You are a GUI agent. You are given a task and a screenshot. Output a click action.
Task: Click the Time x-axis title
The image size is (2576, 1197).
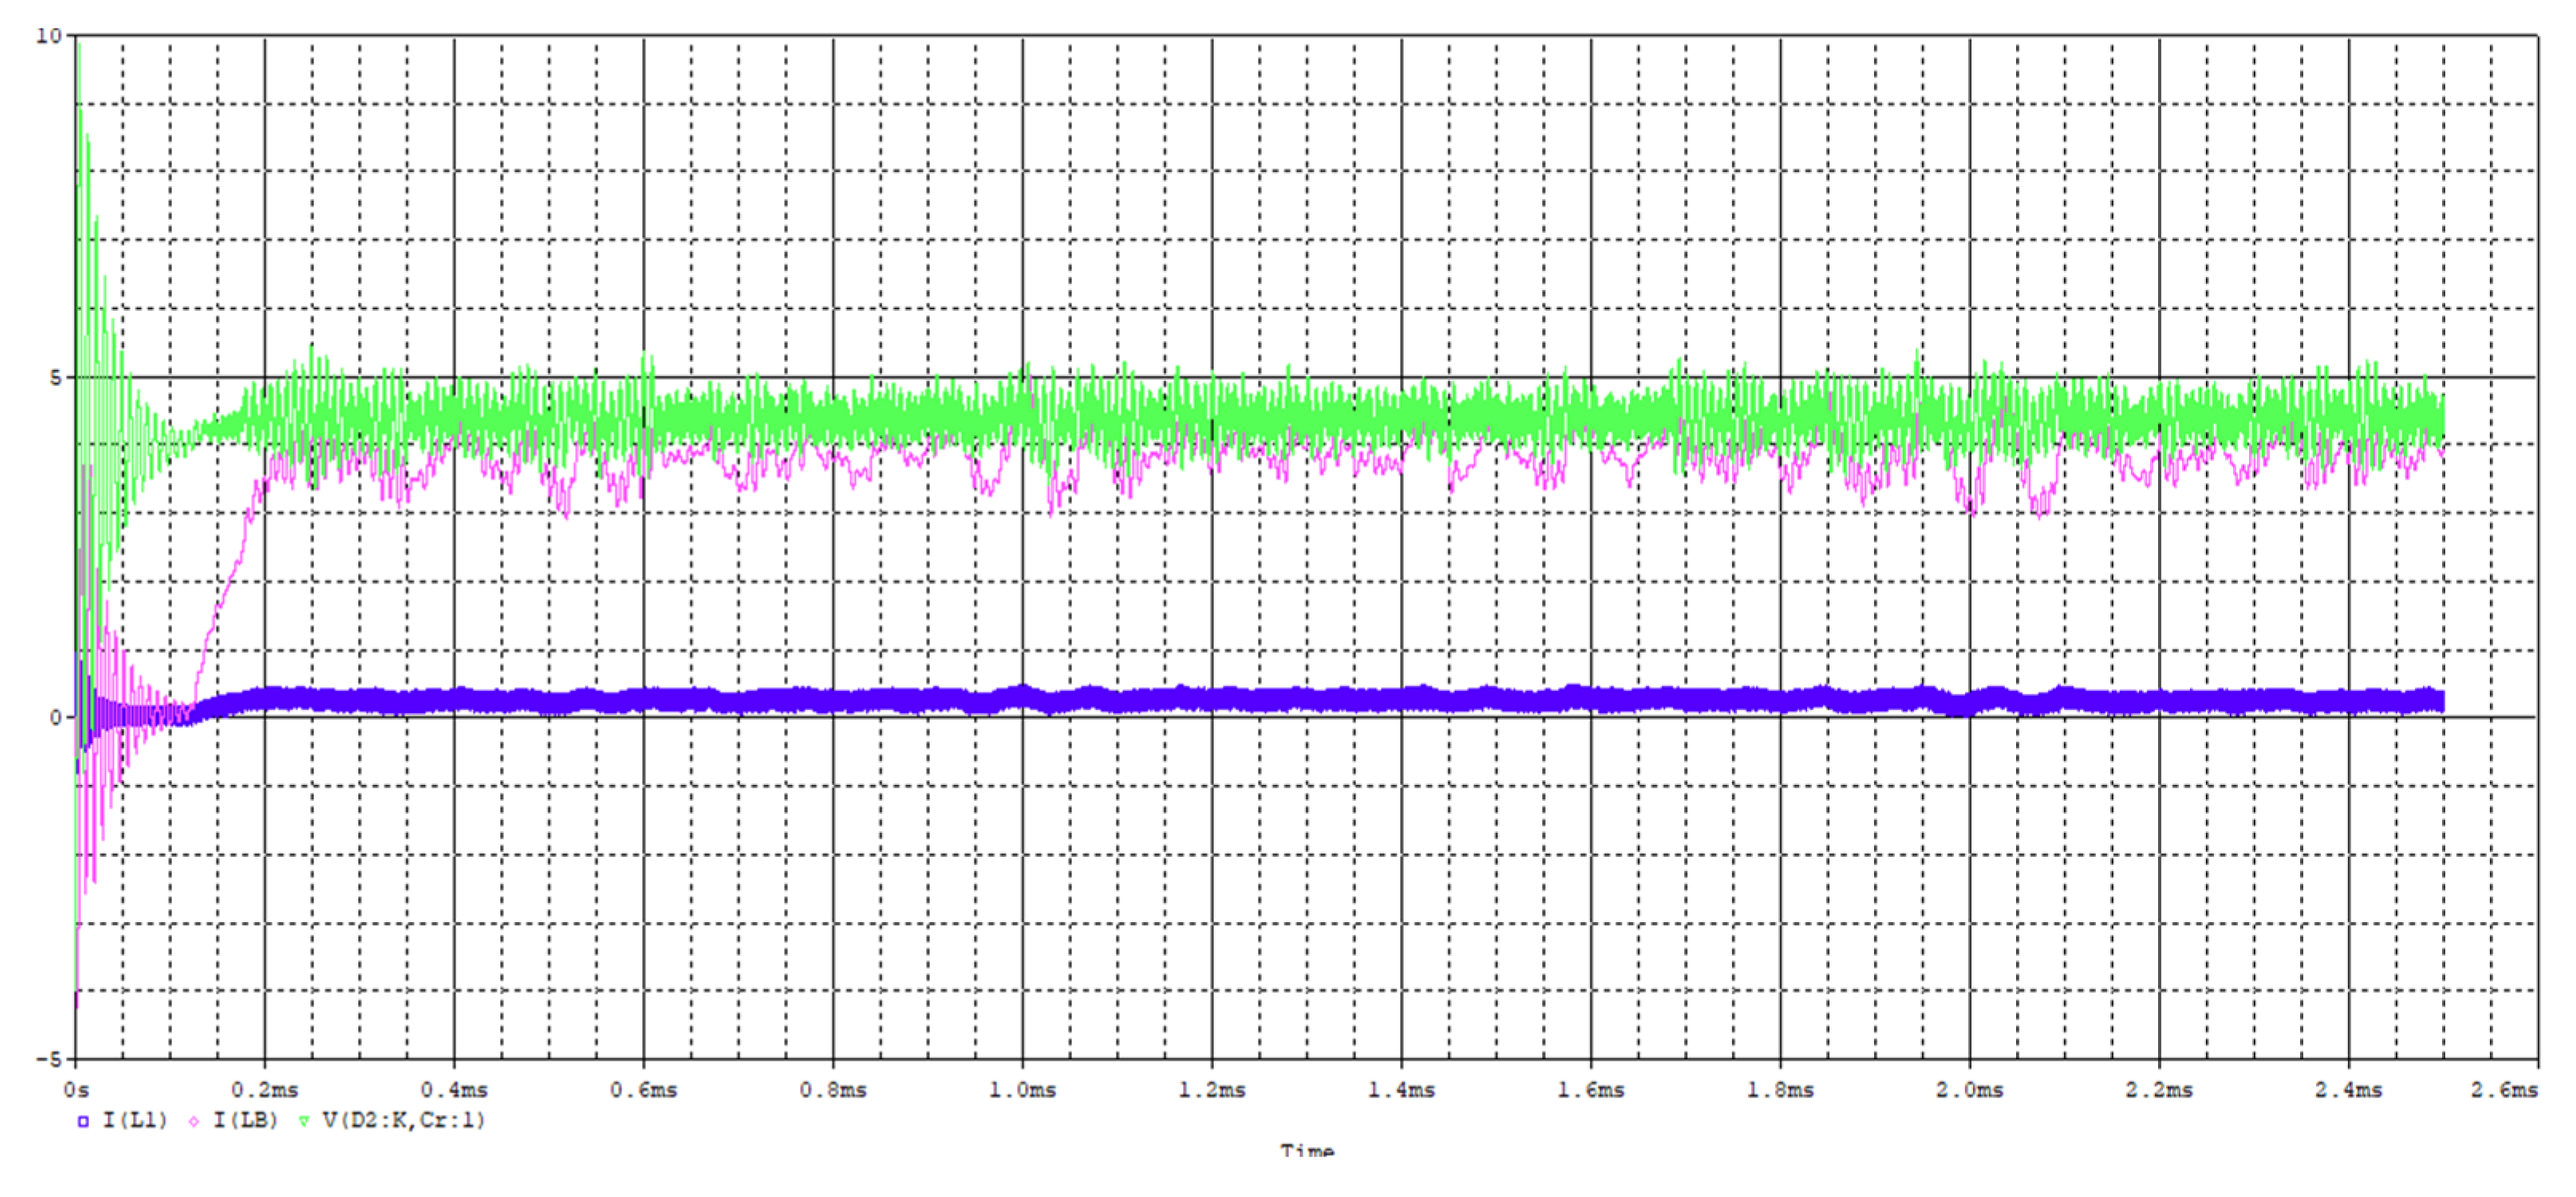1306,1151
